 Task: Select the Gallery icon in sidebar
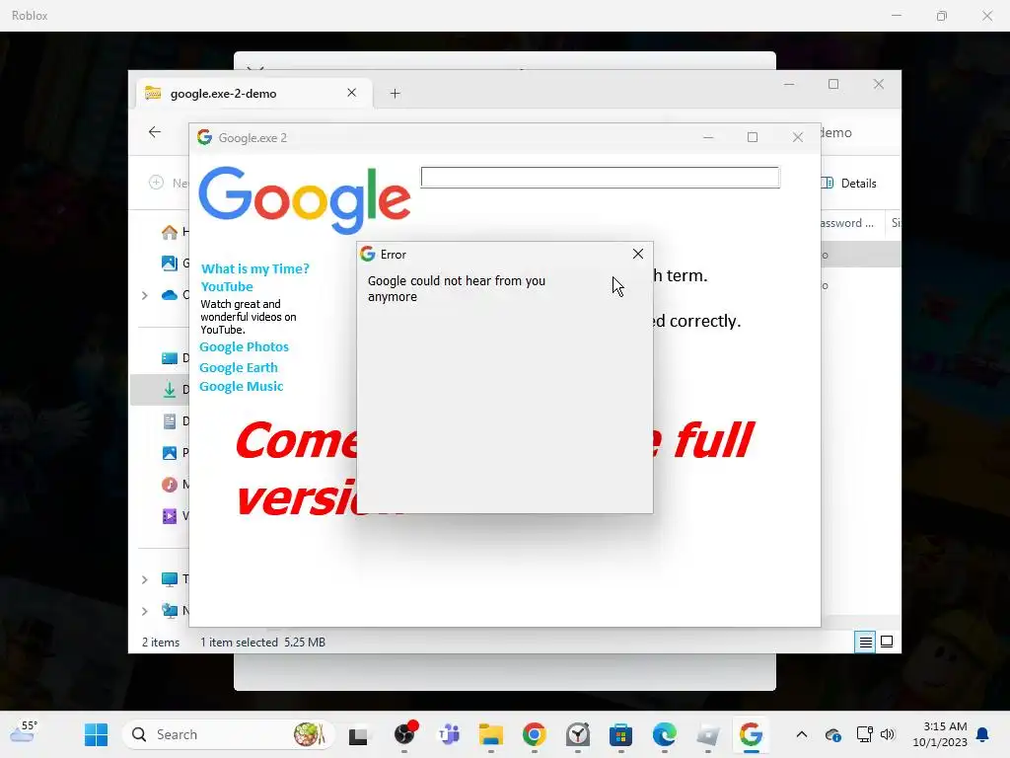click(170, 263)
